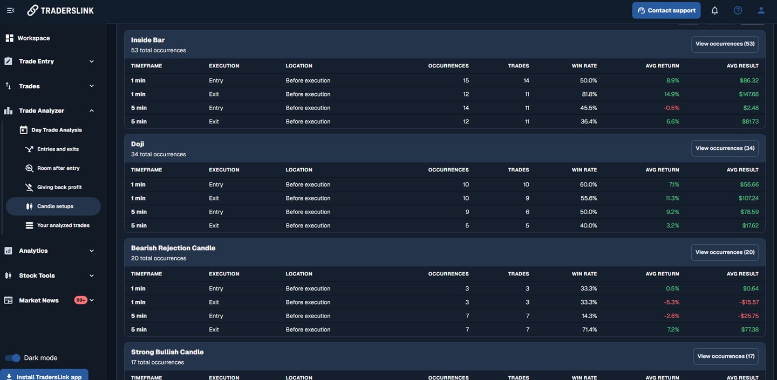Click the Inside Bar heading

coord(148,40)
